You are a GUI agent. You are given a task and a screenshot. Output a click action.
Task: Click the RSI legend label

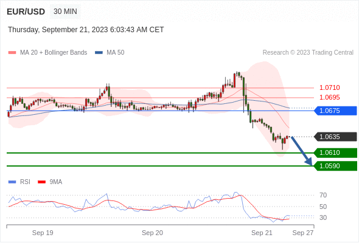click(25, 182)
